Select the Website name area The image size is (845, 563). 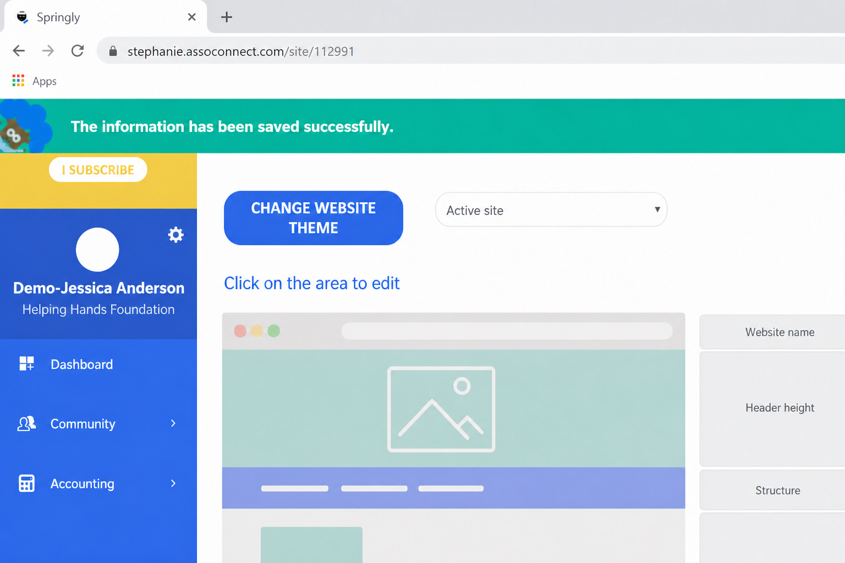[x=772, y=332]
